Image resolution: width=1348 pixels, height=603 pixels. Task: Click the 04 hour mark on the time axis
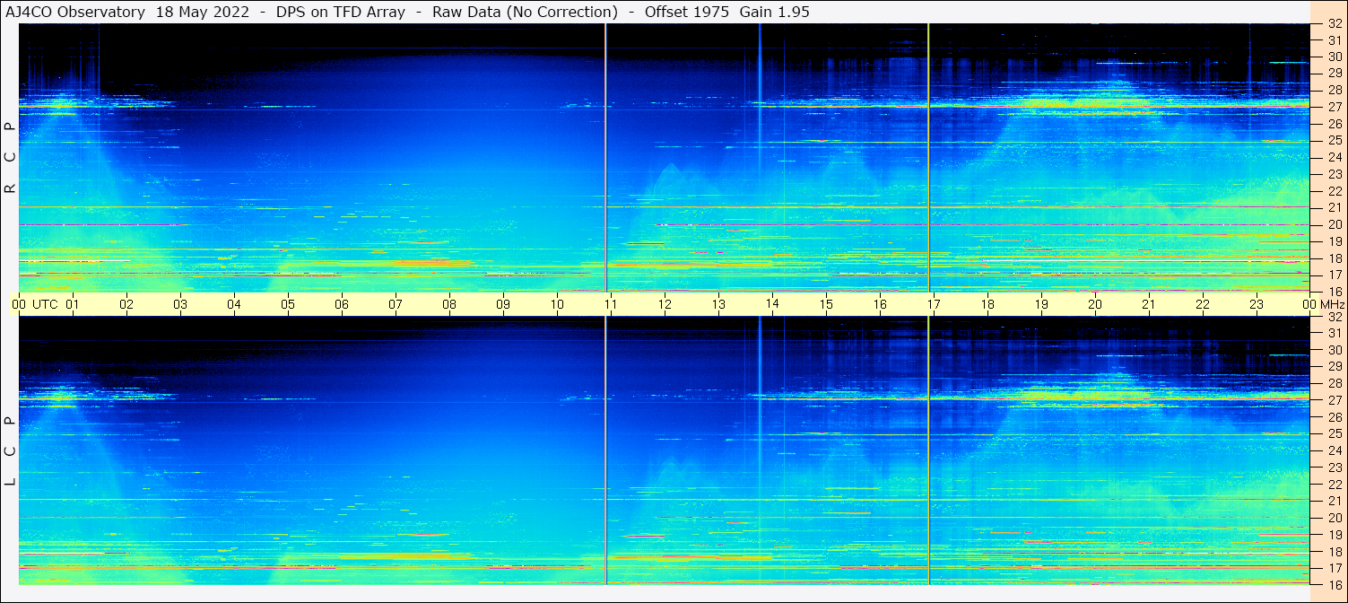[234, 304]
